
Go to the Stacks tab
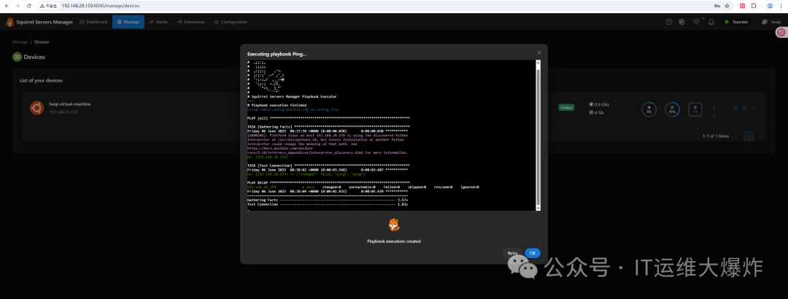159,22
